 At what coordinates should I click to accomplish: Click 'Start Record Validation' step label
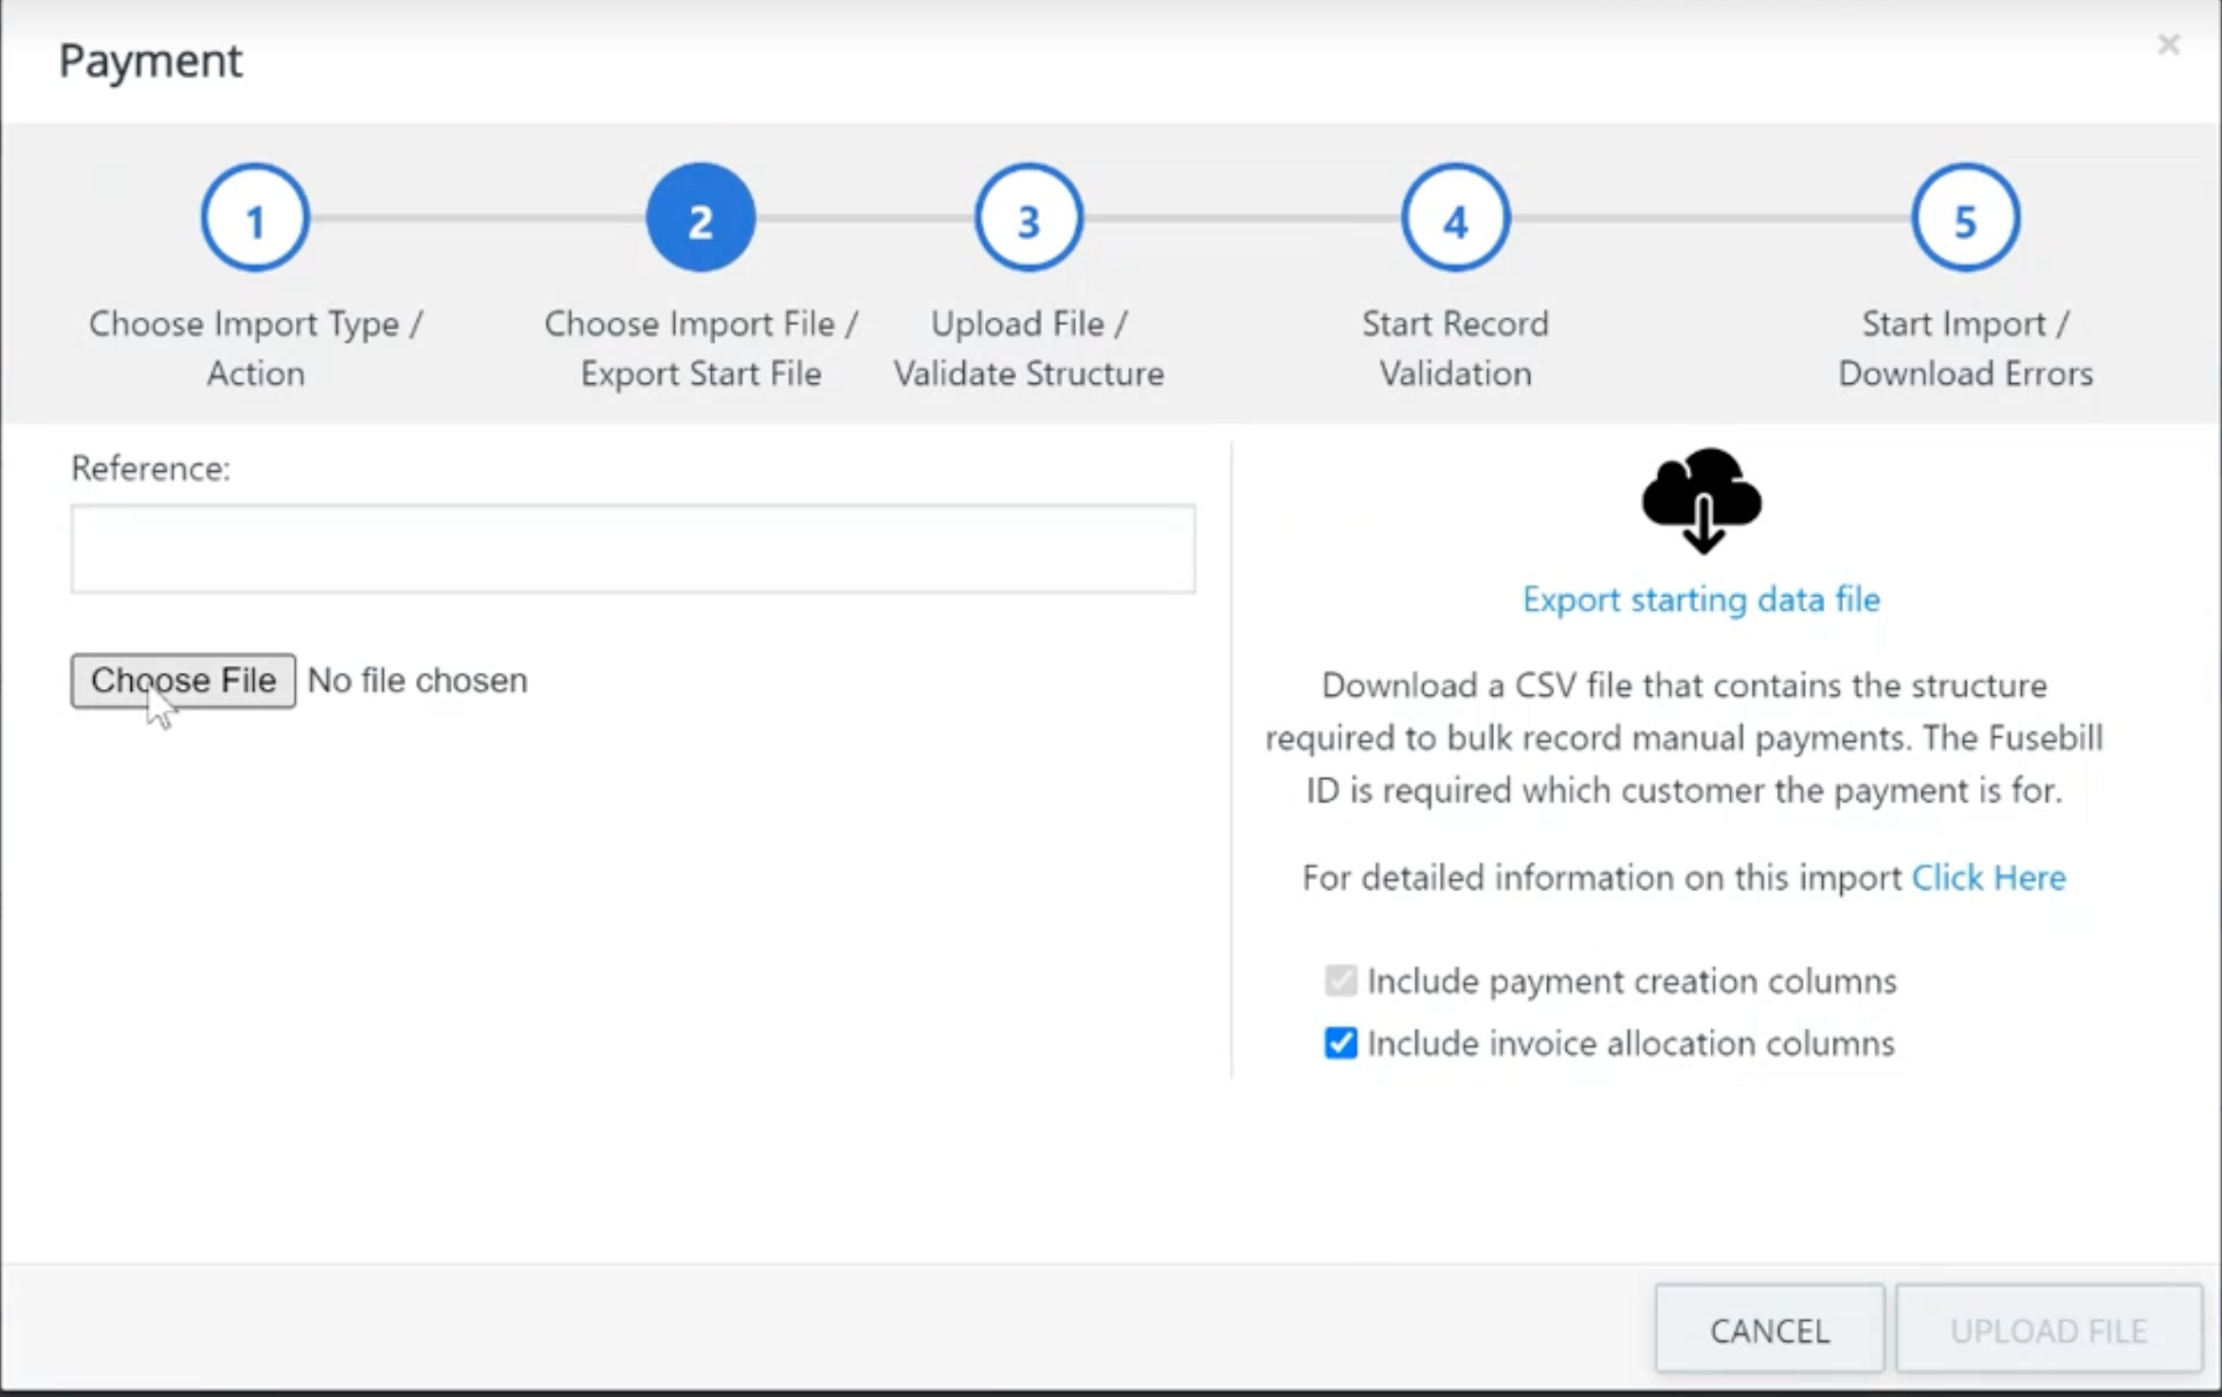(1455, 349)
